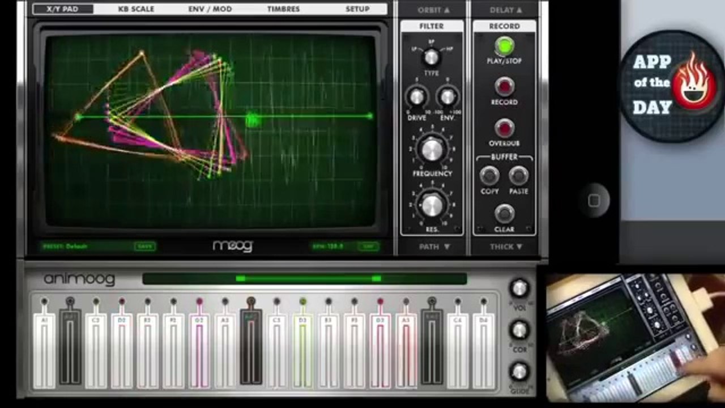725x408 pixels.
Task: Toggle the red RECORD button
Action: click(504, 87)
